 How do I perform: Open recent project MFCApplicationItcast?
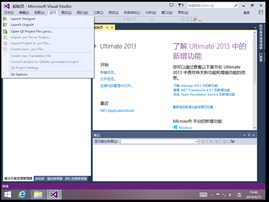117,111
